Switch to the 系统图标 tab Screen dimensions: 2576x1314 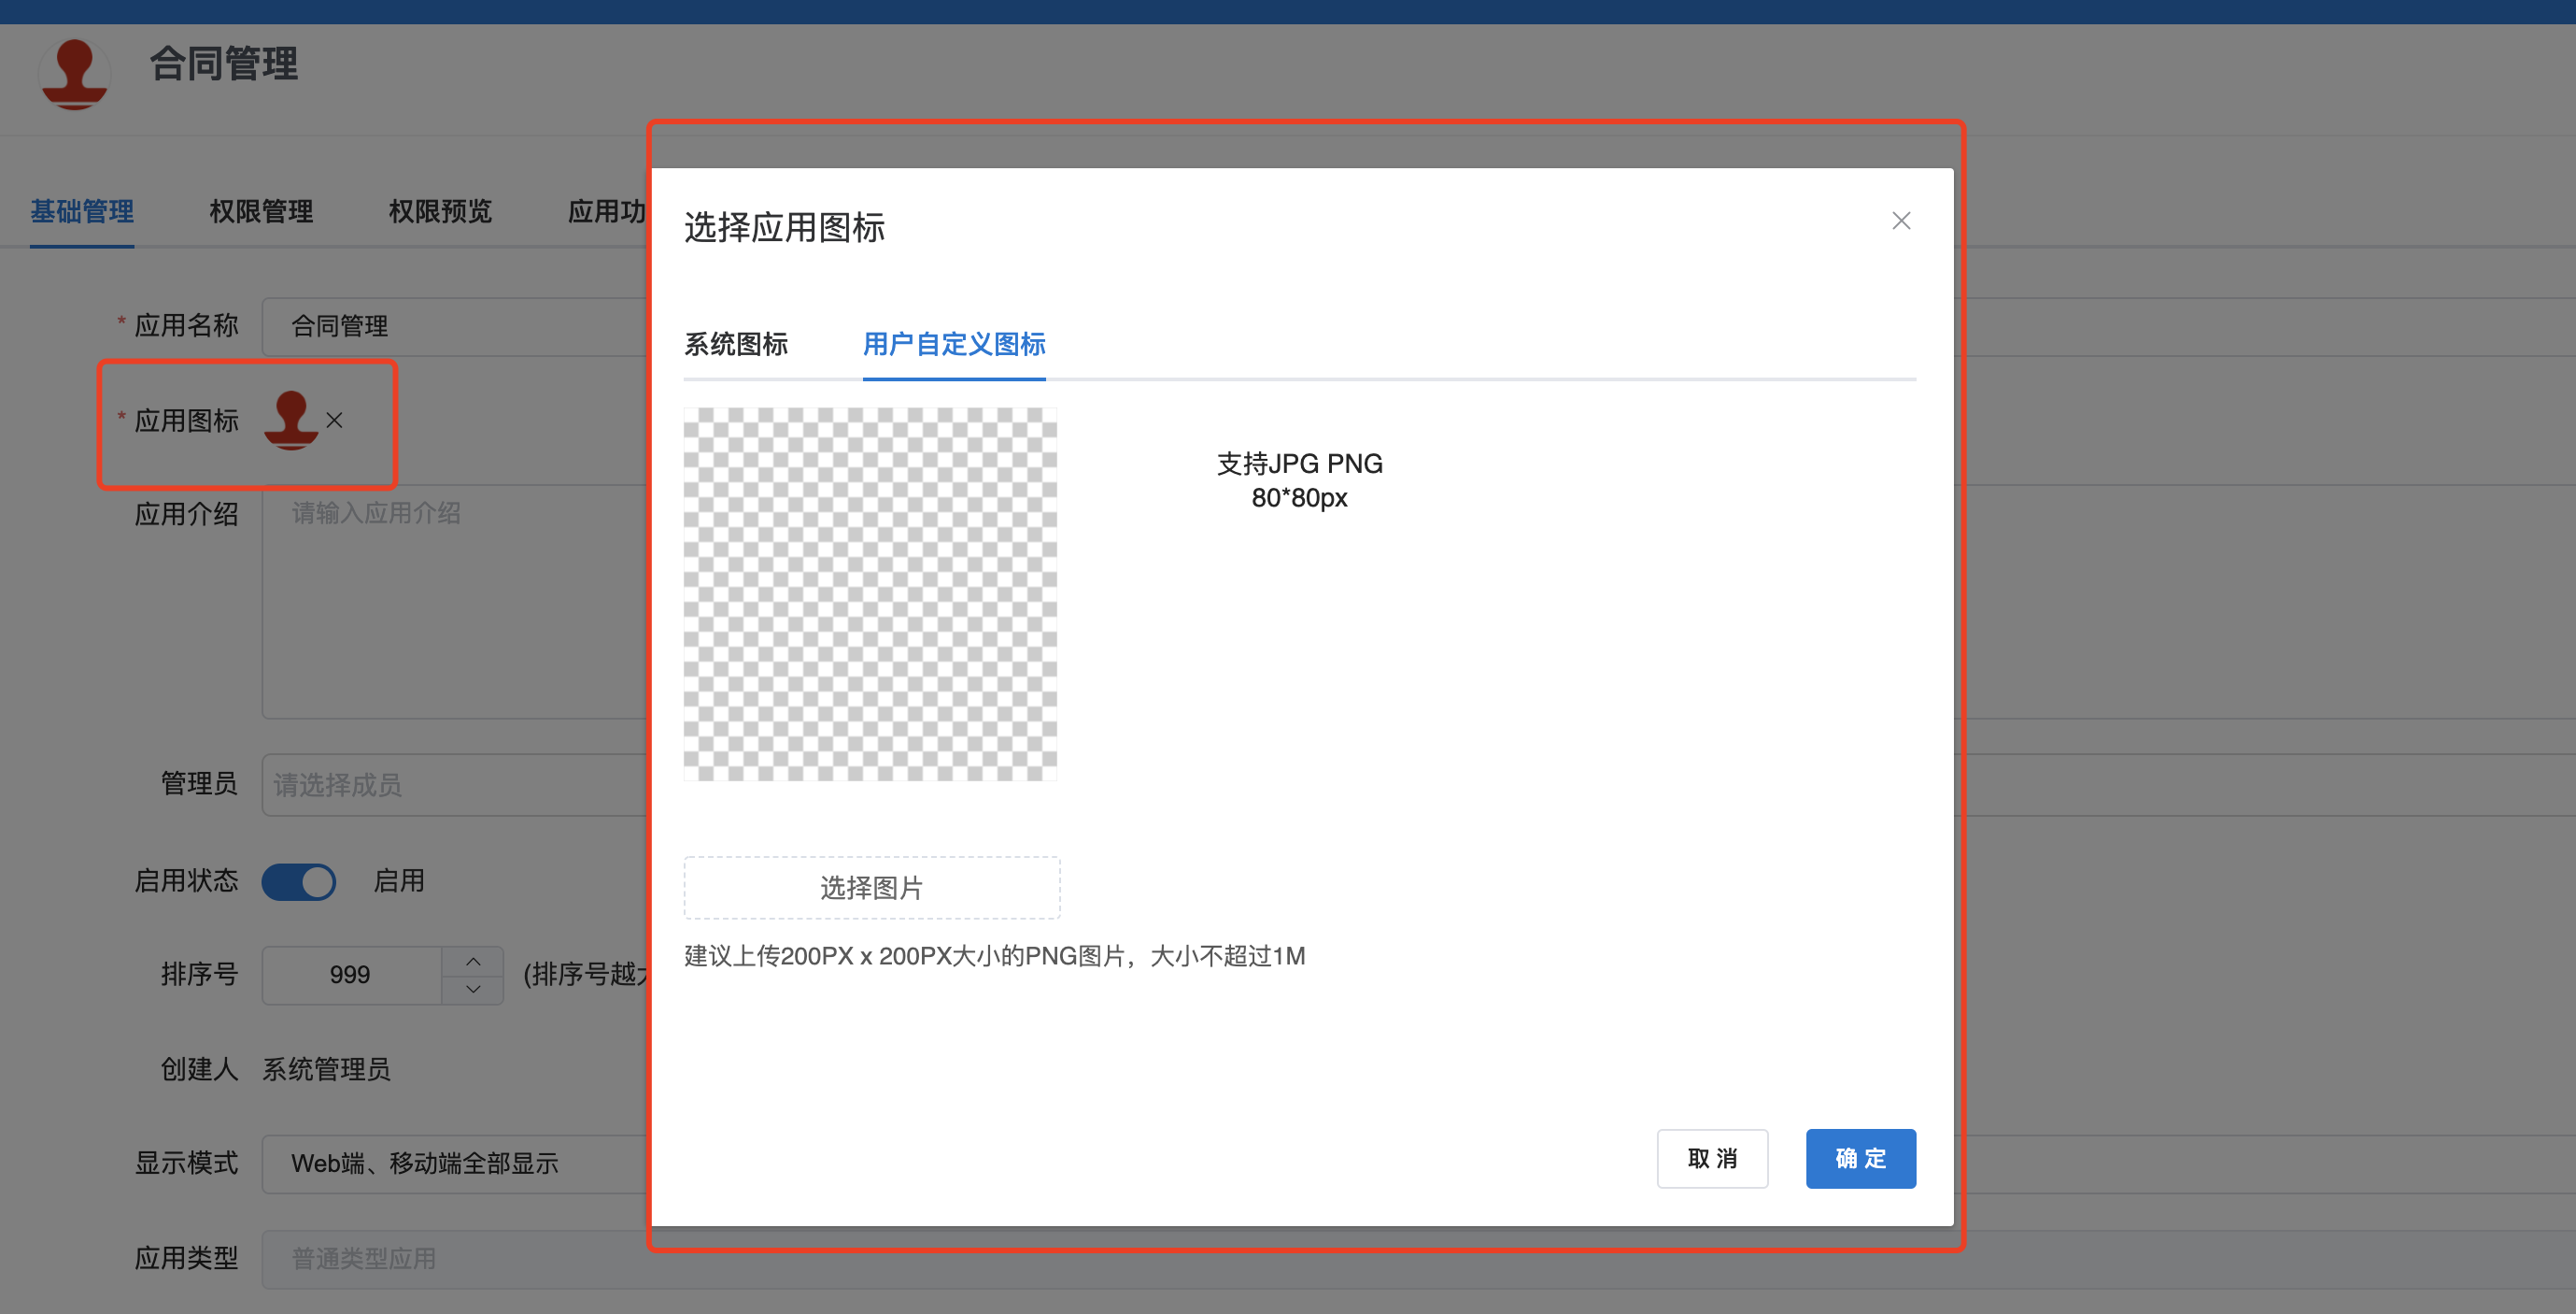(x=736, y=344)
